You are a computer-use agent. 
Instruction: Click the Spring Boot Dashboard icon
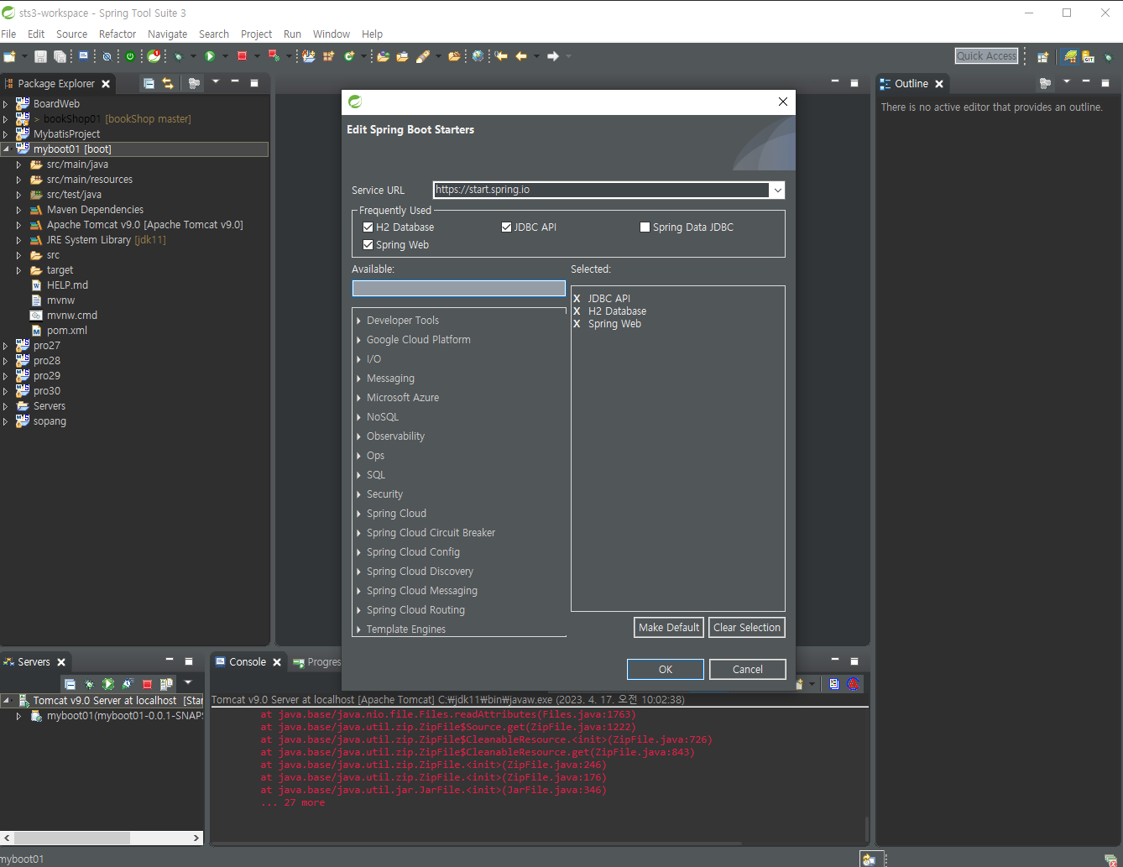[x=154, y=56]
